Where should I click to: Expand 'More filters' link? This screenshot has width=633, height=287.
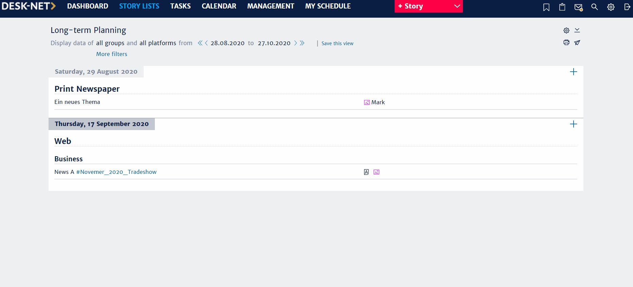(x=111, y=54)
